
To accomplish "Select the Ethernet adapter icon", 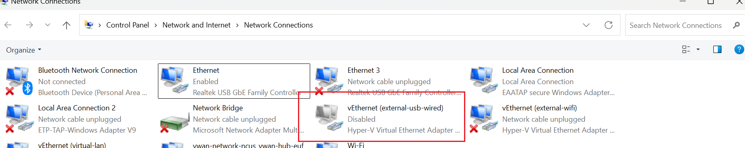I will click(174, 80).
